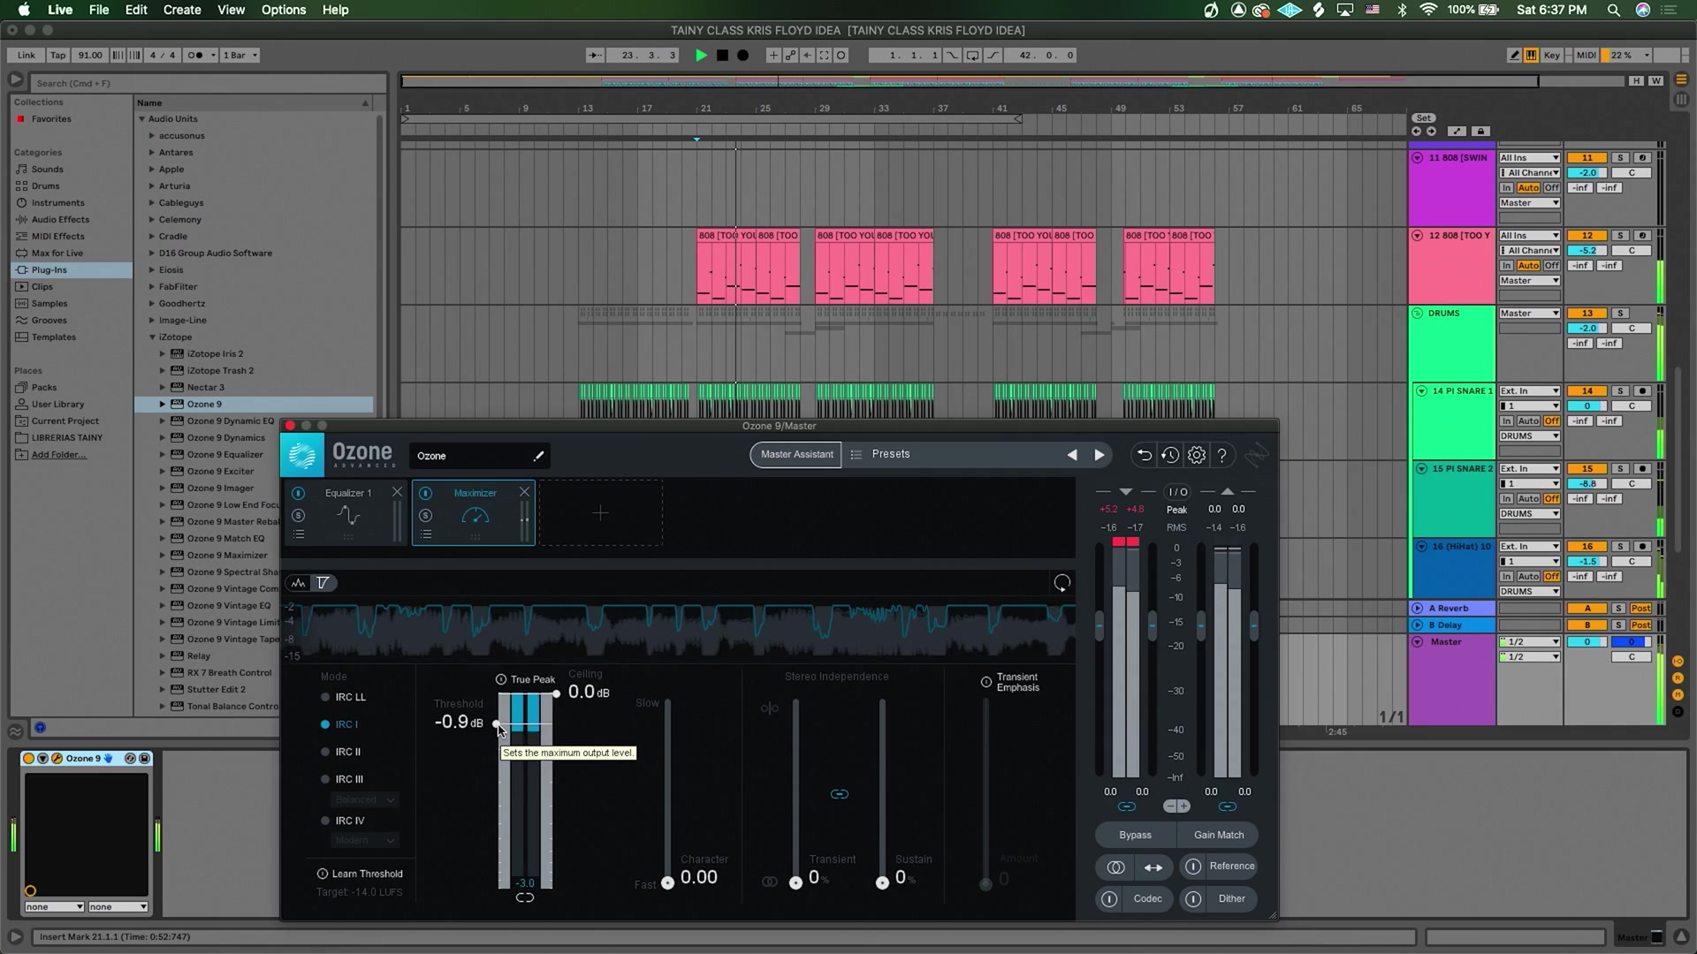Screen dimensions: 1697x954
Task: Click the I/O button above Ozone's meters
Action: tap(1176, 491)
